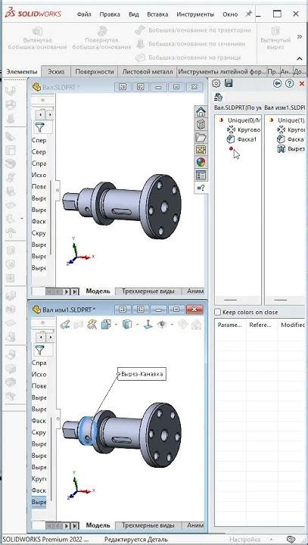308x545 pixels.
Task: Click the Повернутая бобышка/основание ribbon command
Action: pyautogui.click(x=102, y=38)
